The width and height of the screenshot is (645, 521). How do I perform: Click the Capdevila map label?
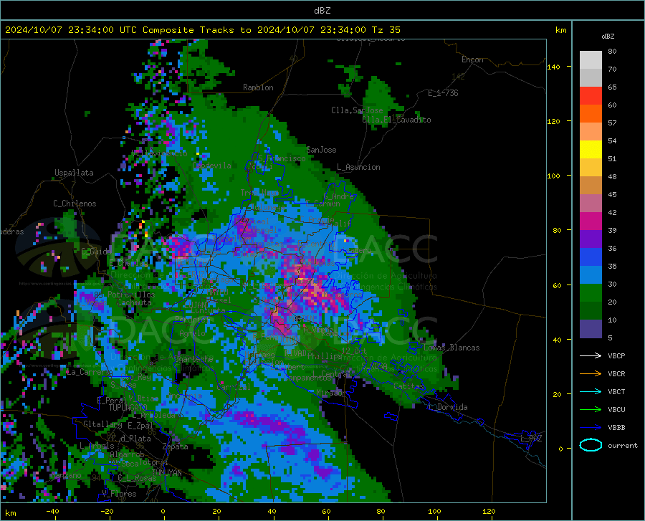click(212, 166)
